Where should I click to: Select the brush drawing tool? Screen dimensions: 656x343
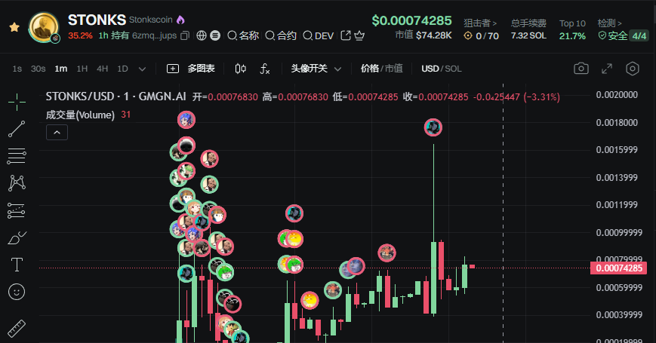(x=17, y=238)
